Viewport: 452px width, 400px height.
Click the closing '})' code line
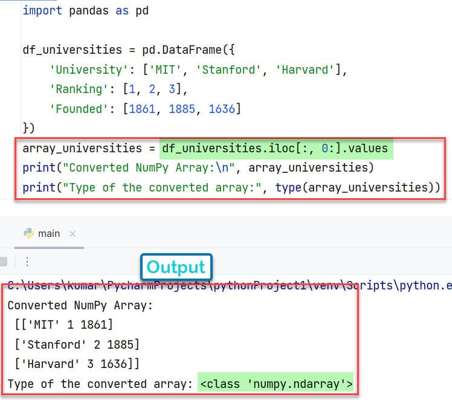point(28,128)
